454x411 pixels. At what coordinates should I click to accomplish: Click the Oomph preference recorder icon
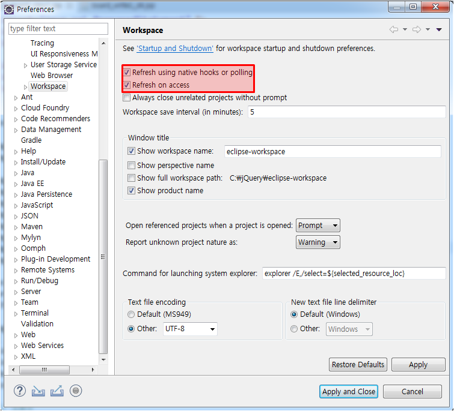(76, 391)
